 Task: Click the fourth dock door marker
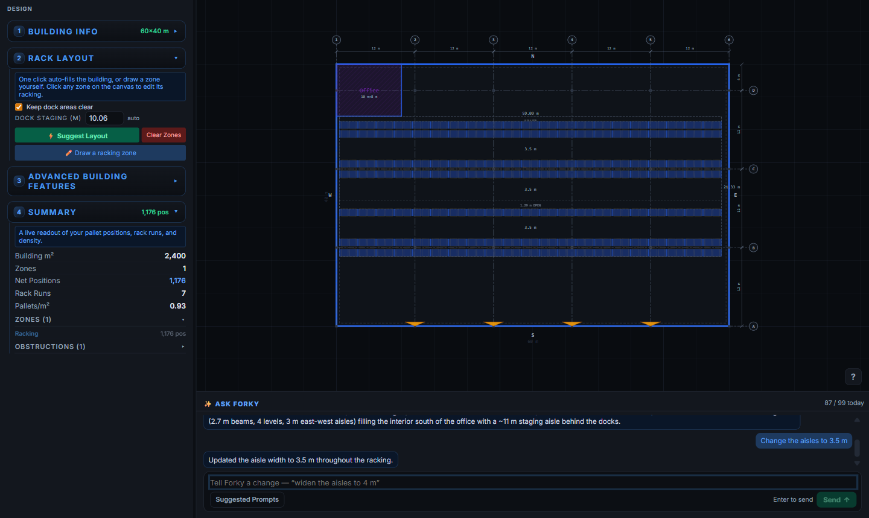[x=651, y=324]
